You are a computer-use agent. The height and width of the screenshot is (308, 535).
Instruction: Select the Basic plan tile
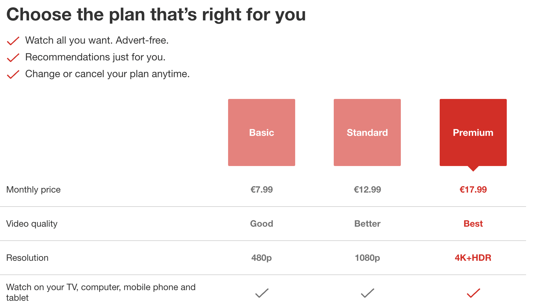(261, 132)
